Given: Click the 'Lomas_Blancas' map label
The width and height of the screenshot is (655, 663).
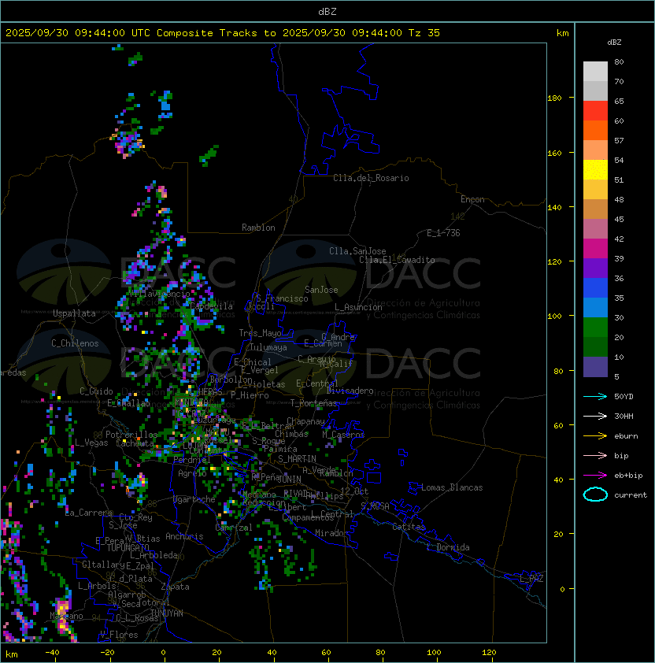Looking at the screenshot, I should (452, 487).
